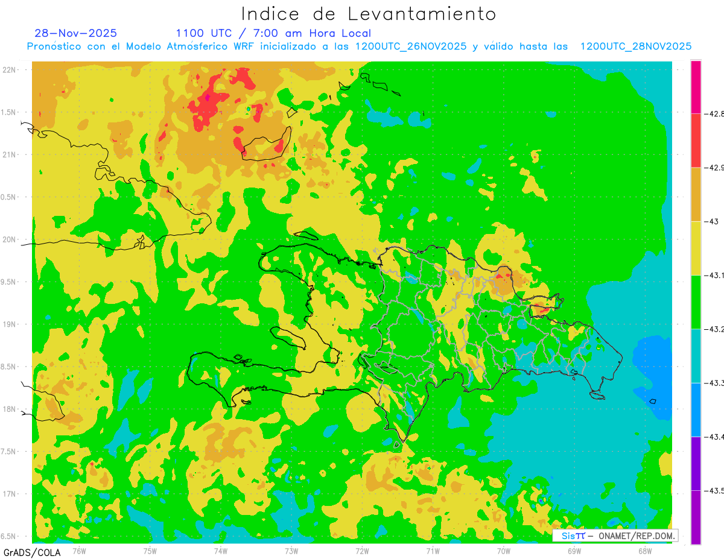Select the axis label "8.5N"
The image size is (724, 559).
point(8,367)
